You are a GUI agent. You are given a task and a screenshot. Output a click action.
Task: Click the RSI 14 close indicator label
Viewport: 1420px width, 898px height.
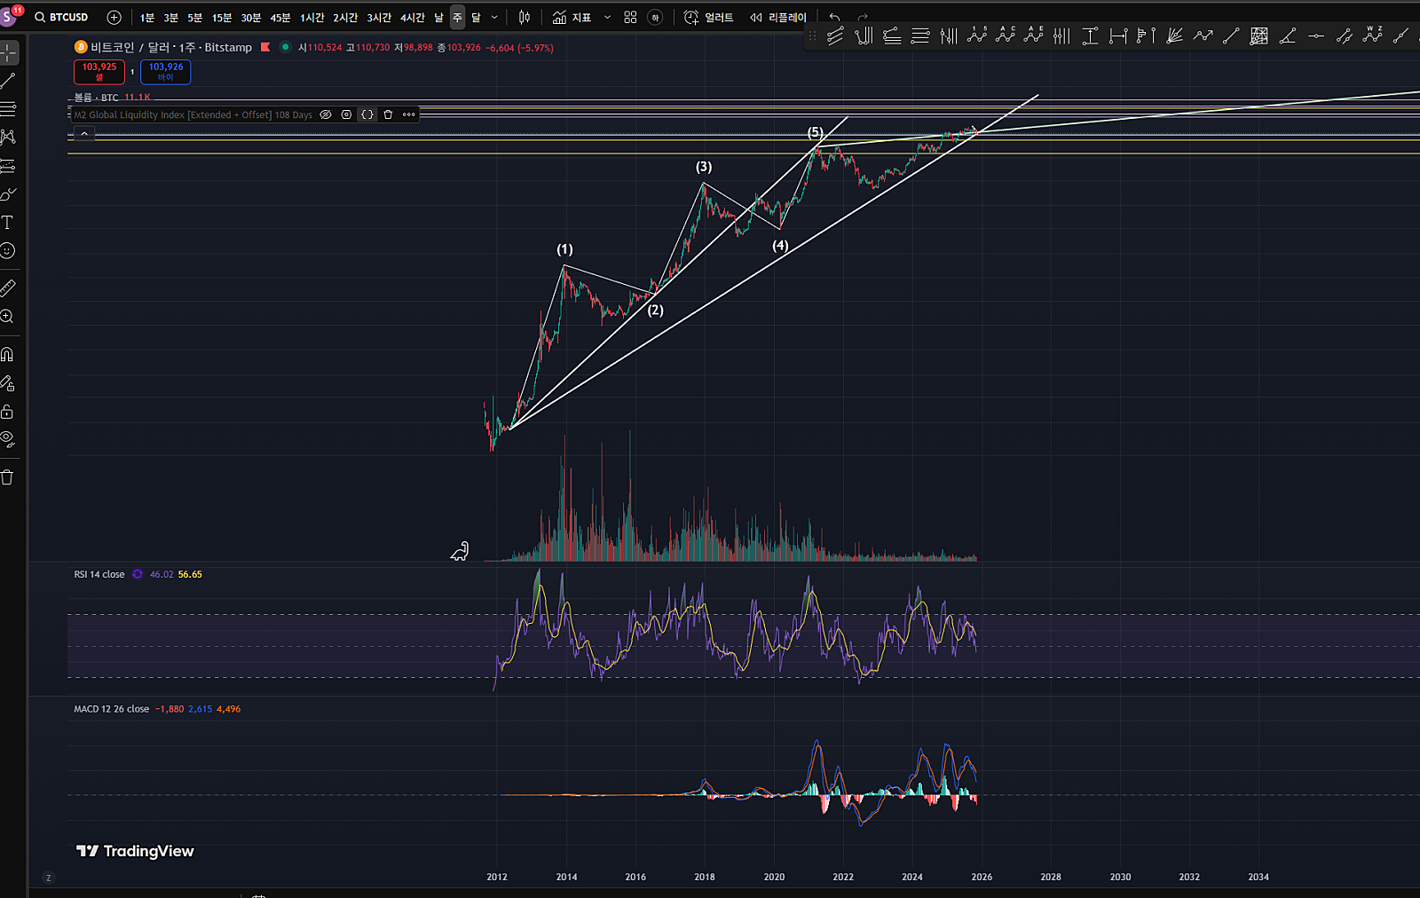tap(99, 574)
